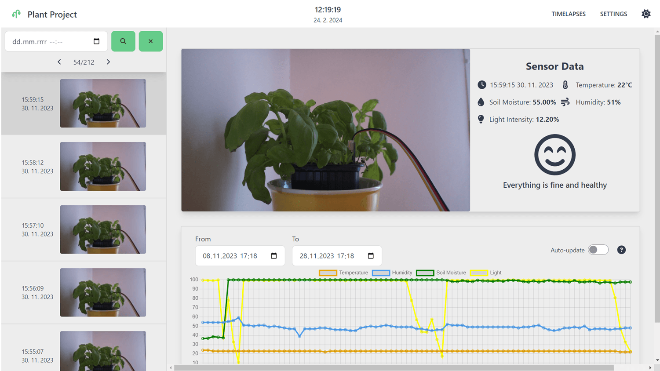Image resolution: width=660 pixels, height=371 pixels.
Task: Open calendar picker in the From field
Action: pyautogui.click(x=274, y=256)
